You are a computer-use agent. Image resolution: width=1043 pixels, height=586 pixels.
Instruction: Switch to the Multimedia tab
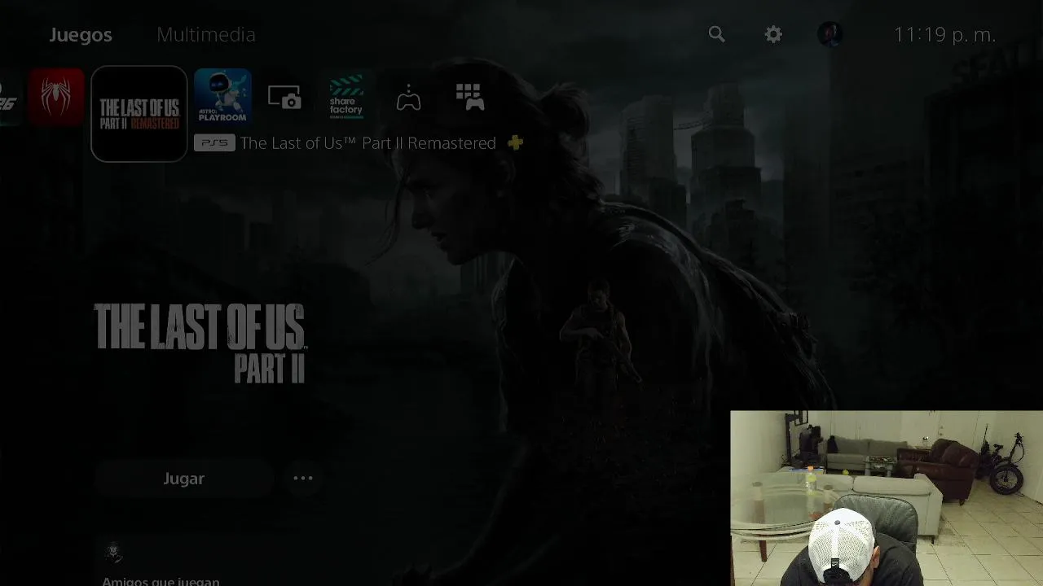pos(206,35)
